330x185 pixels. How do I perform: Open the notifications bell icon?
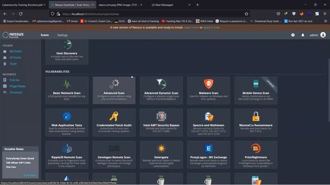(303, 35)
